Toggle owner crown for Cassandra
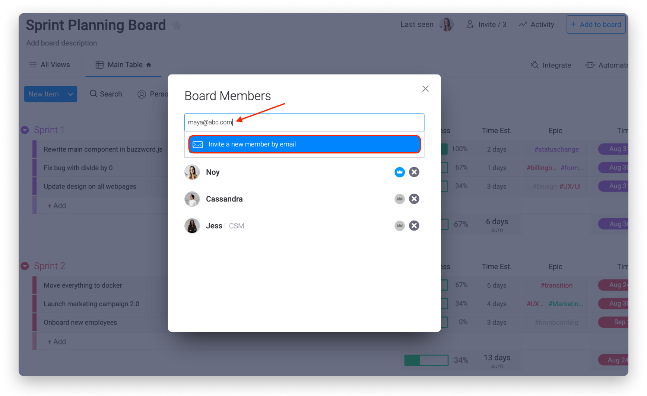 pos(400,199)
